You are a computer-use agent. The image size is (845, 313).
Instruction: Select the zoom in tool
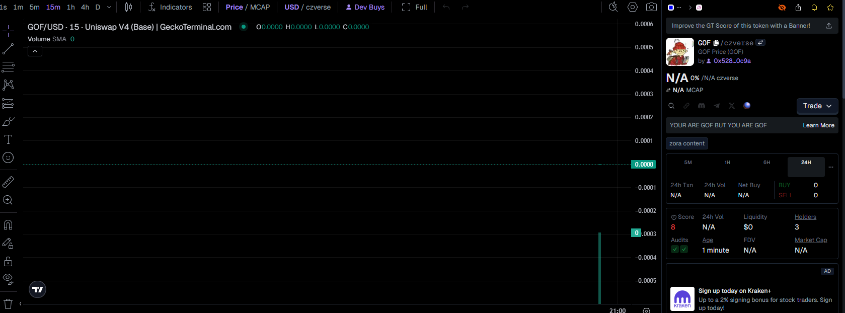click(x=8, y=200)
